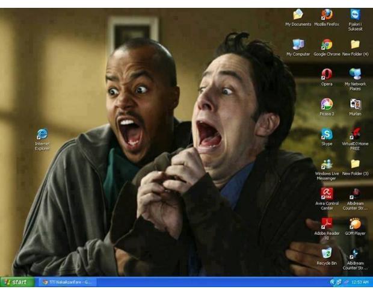Screen dimensions: 373x295
Task: Open the Windows Start menu
Action: pyautogui.click(x=17, y=282)
